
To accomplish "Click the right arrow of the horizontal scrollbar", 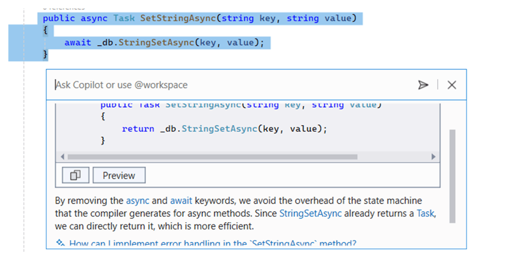I will click(433, 157).
